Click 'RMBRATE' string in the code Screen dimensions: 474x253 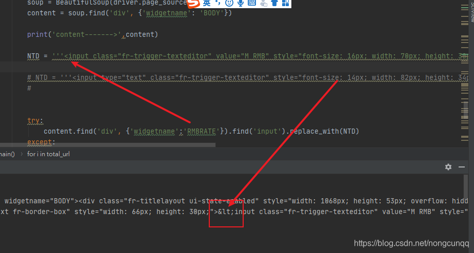click(201, 131)
